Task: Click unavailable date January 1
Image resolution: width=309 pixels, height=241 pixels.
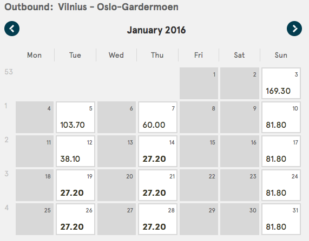Action: tap(199, 83)
